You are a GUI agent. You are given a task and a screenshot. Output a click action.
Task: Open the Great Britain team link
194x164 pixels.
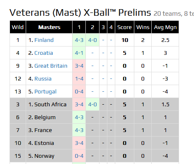(51, 66)
